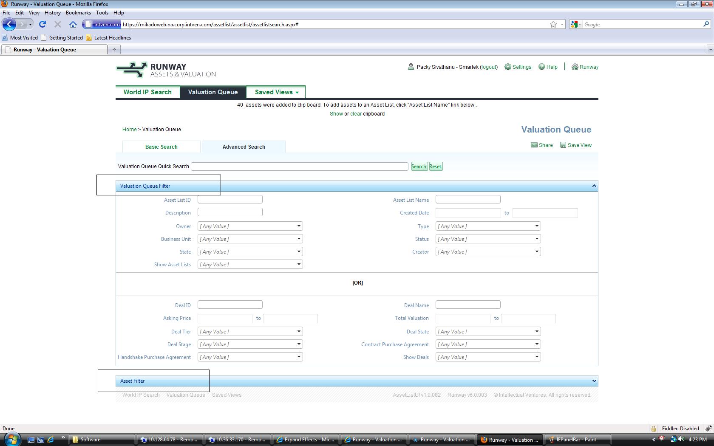Viewport: 714px width, 446px height.
Task: Select the Advanced Search tab
Action: 244,147
